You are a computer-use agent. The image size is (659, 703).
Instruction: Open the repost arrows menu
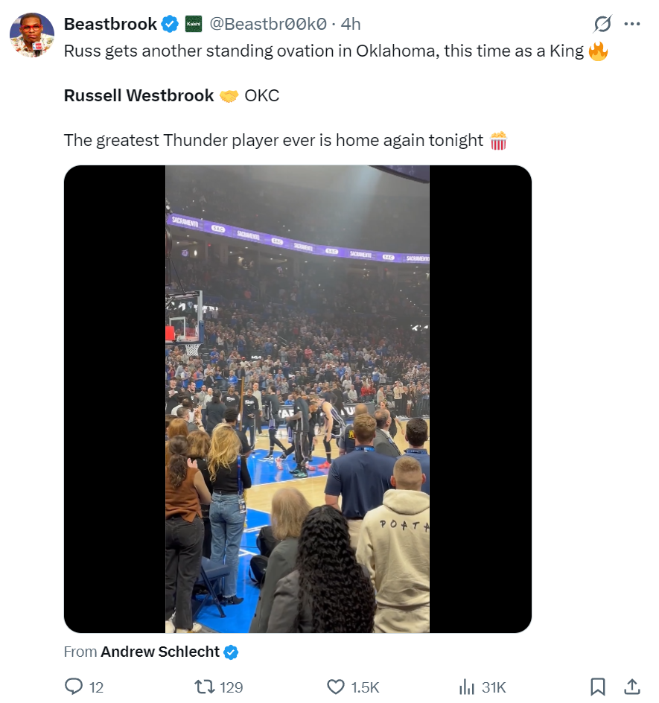coord(204,686)
